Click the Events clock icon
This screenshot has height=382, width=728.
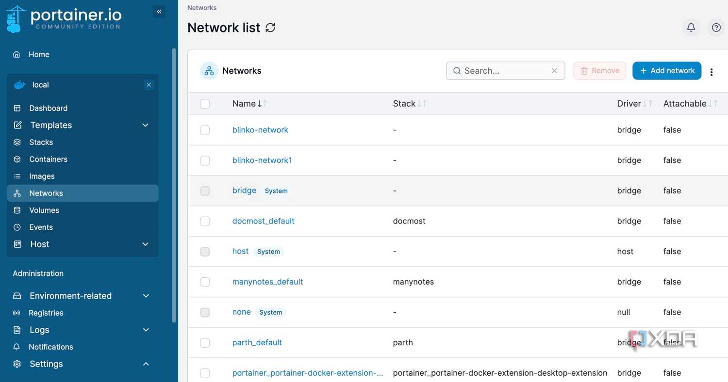click(x=17, y=227)
